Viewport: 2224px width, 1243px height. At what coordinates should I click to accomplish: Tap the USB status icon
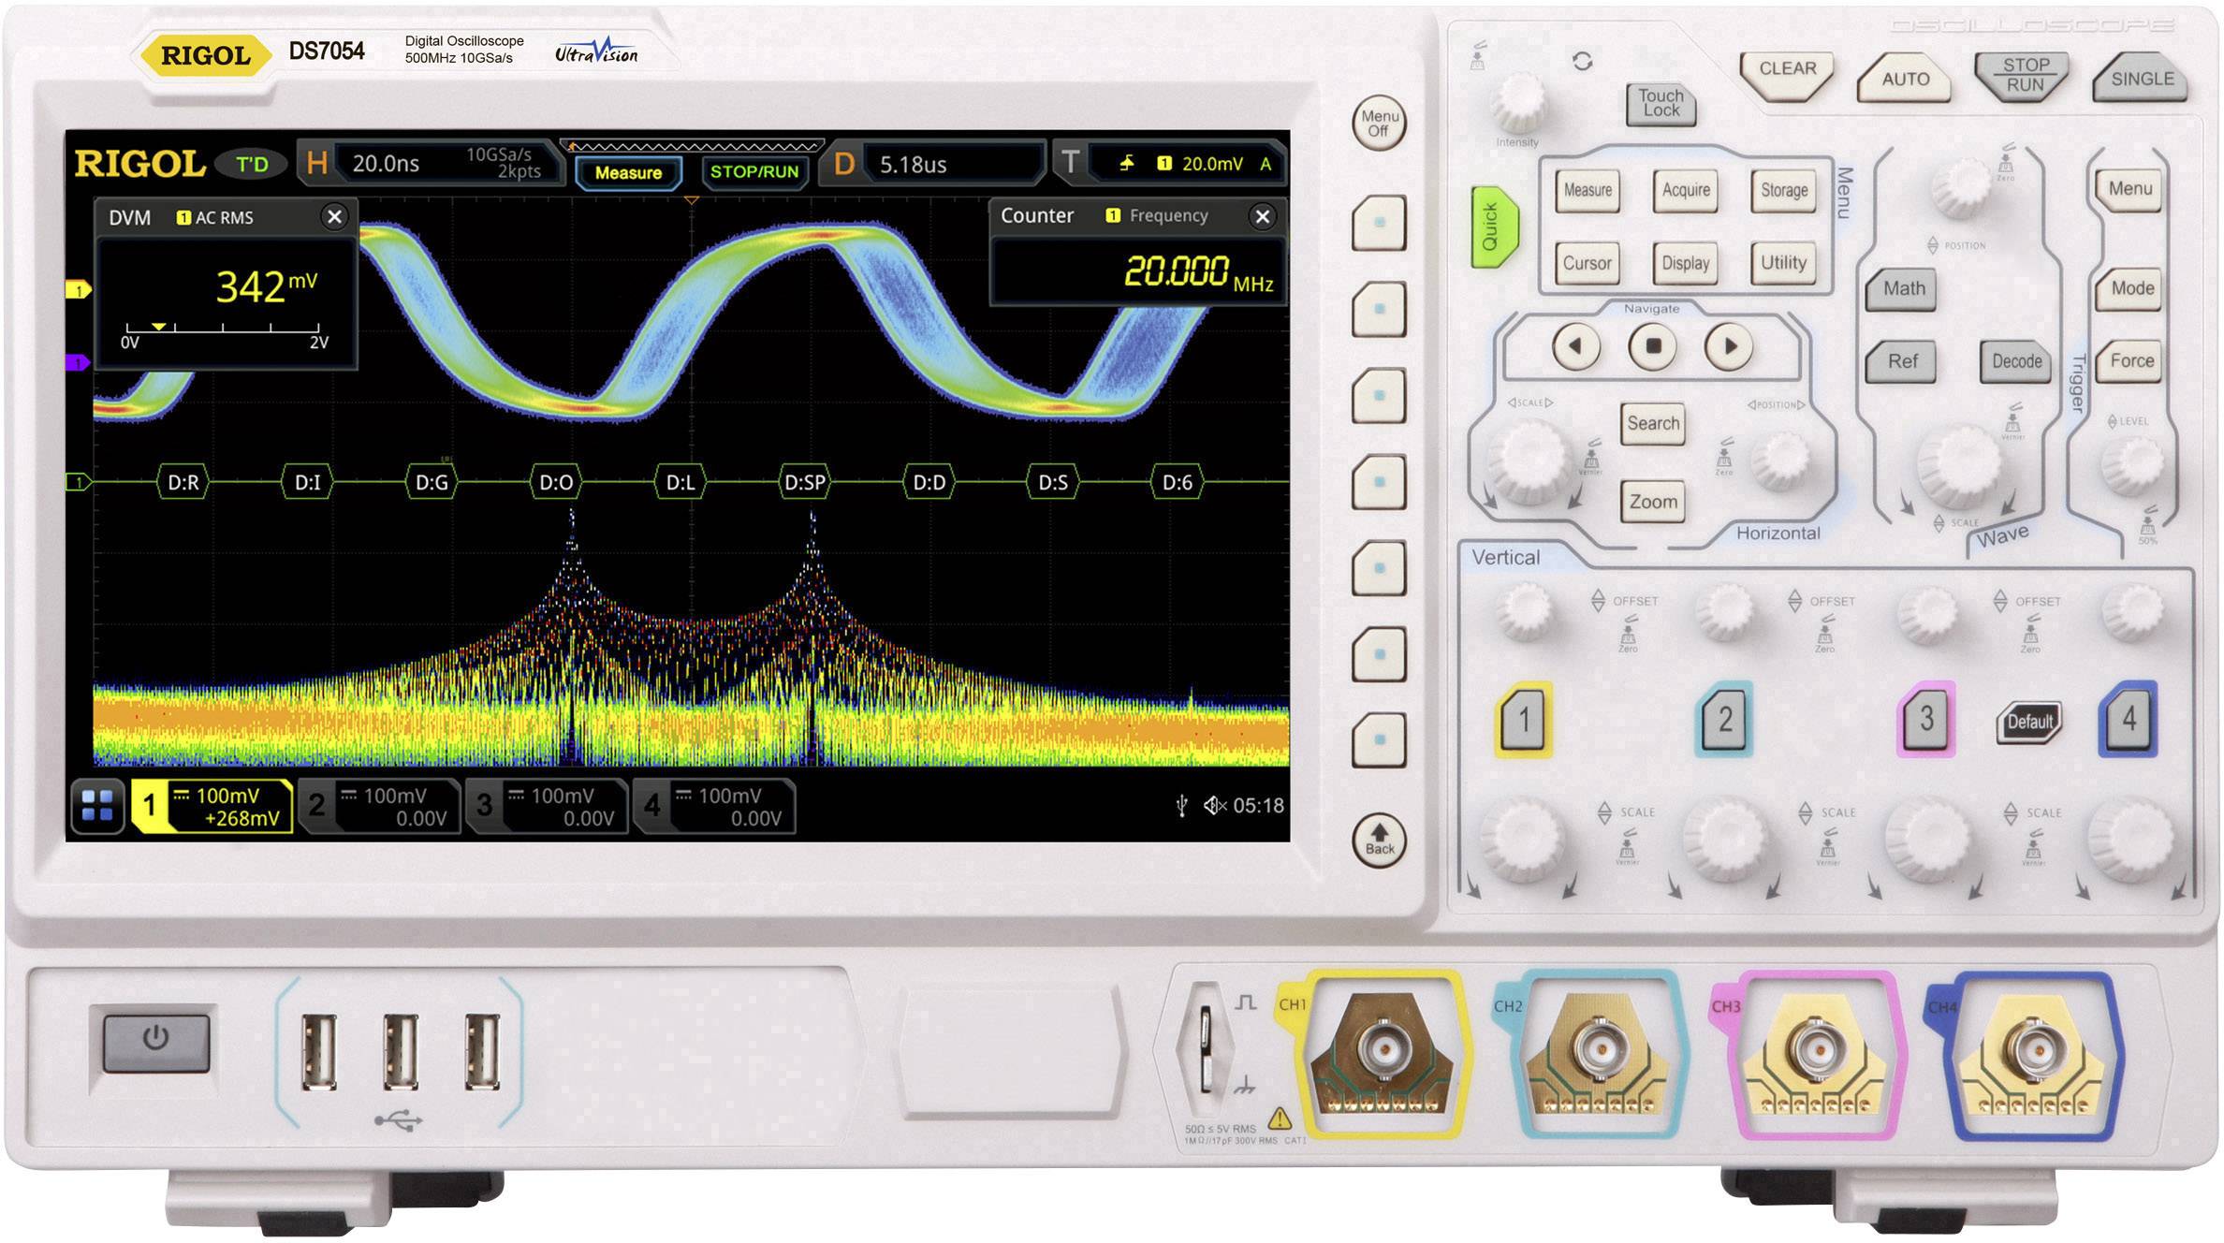pos(1181,805)
